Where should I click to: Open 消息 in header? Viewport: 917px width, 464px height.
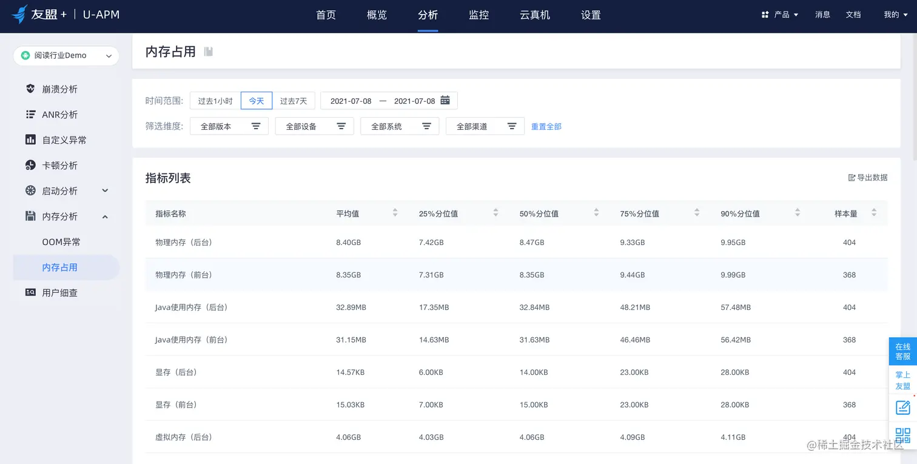click(x=823, y=15)
